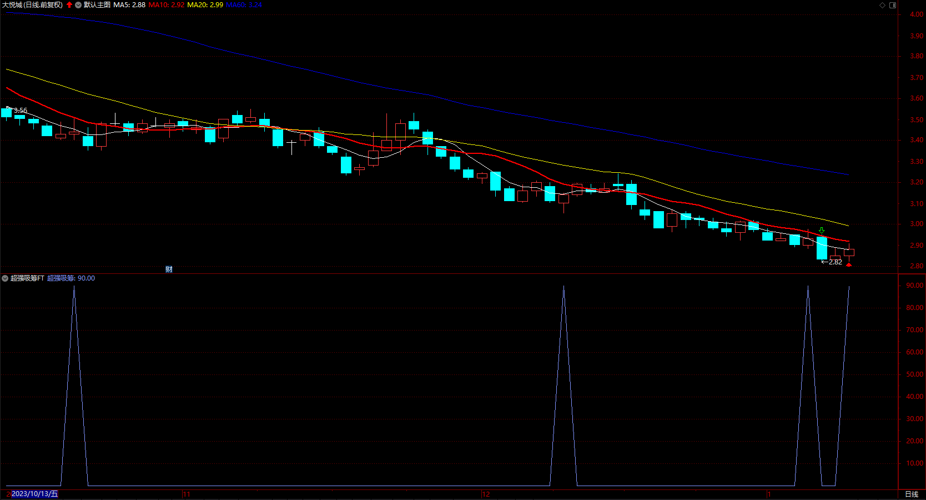Toggle the side panel icon at top right
The width and height of the screenshot is (926, 500).
pos(893,5)
